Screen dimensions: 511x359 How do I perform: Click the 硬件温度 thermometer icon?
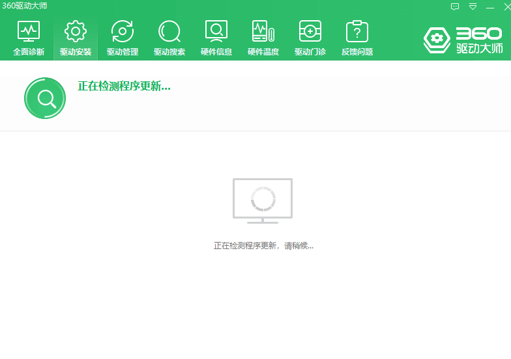point(263,31)
